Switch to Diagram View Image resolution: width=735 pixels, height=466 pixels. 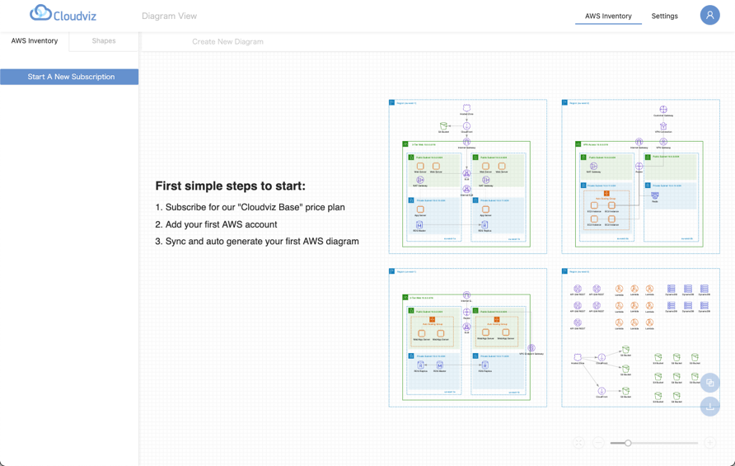click(169, 16)
